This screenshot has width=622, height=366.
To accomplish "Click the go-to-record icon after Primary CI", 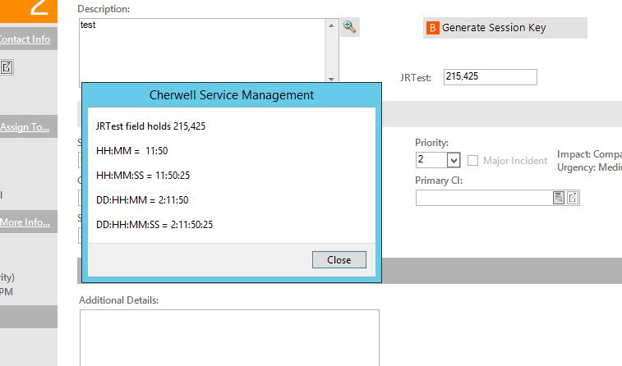I will tap(574, 198).
